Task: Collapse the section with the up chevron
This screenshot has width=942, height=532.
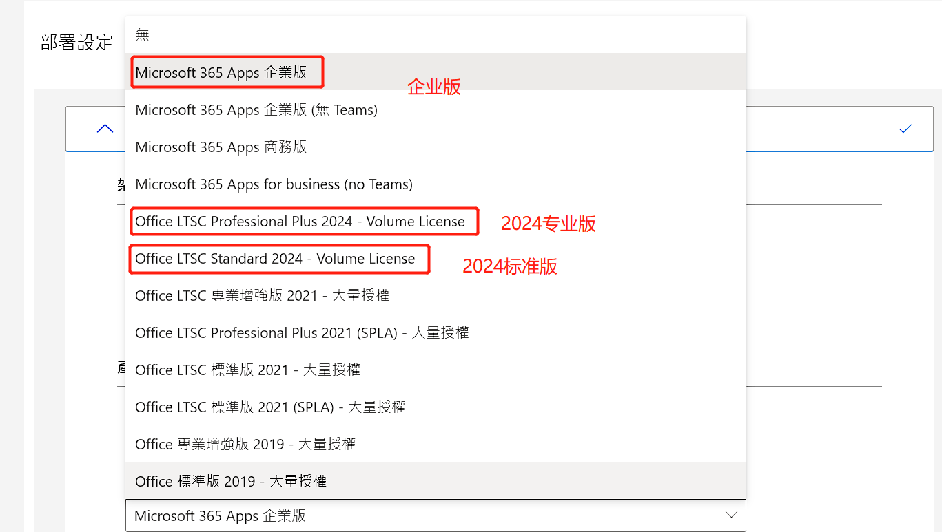Action: (105, 128)
